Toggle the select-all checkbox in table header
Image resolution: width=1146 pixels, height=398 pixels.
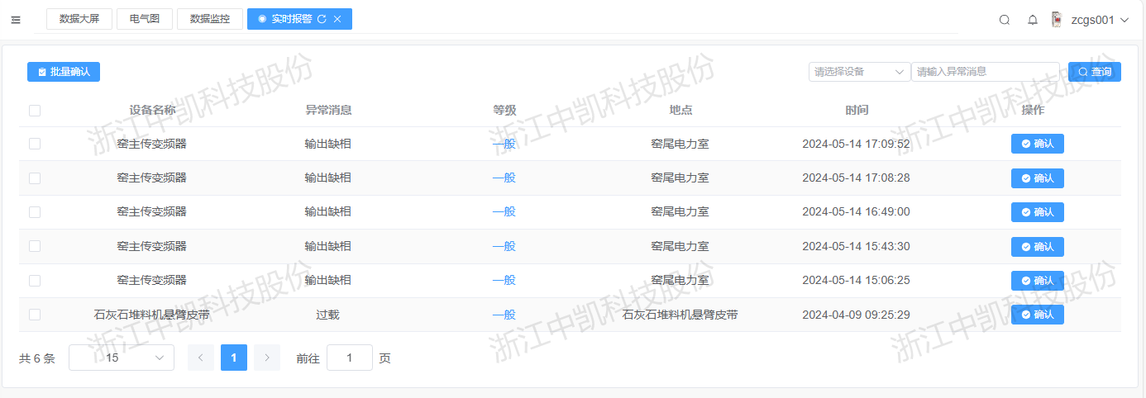click(x=35, y=111)
